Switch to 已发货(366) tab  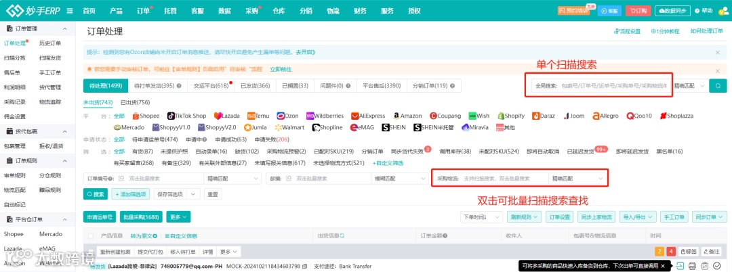coord(256,86)
